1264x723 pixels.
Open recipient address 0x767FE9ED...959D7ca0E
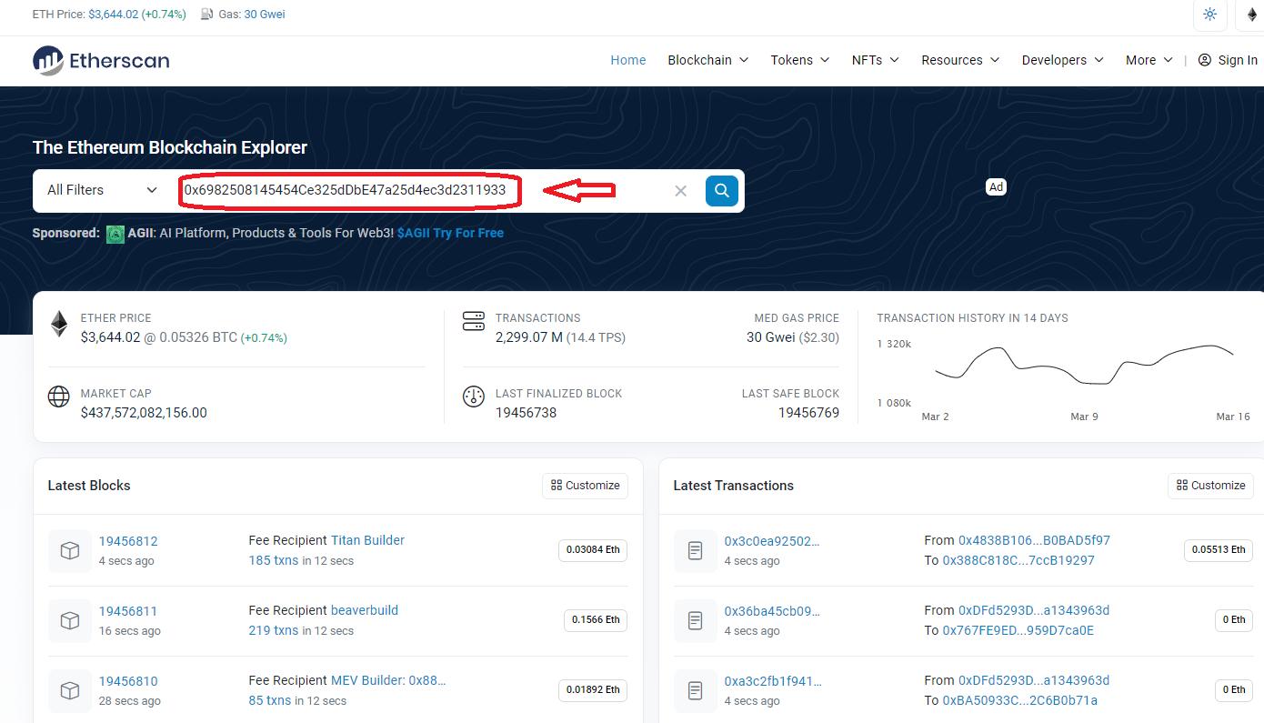(x=1018, y=630)
